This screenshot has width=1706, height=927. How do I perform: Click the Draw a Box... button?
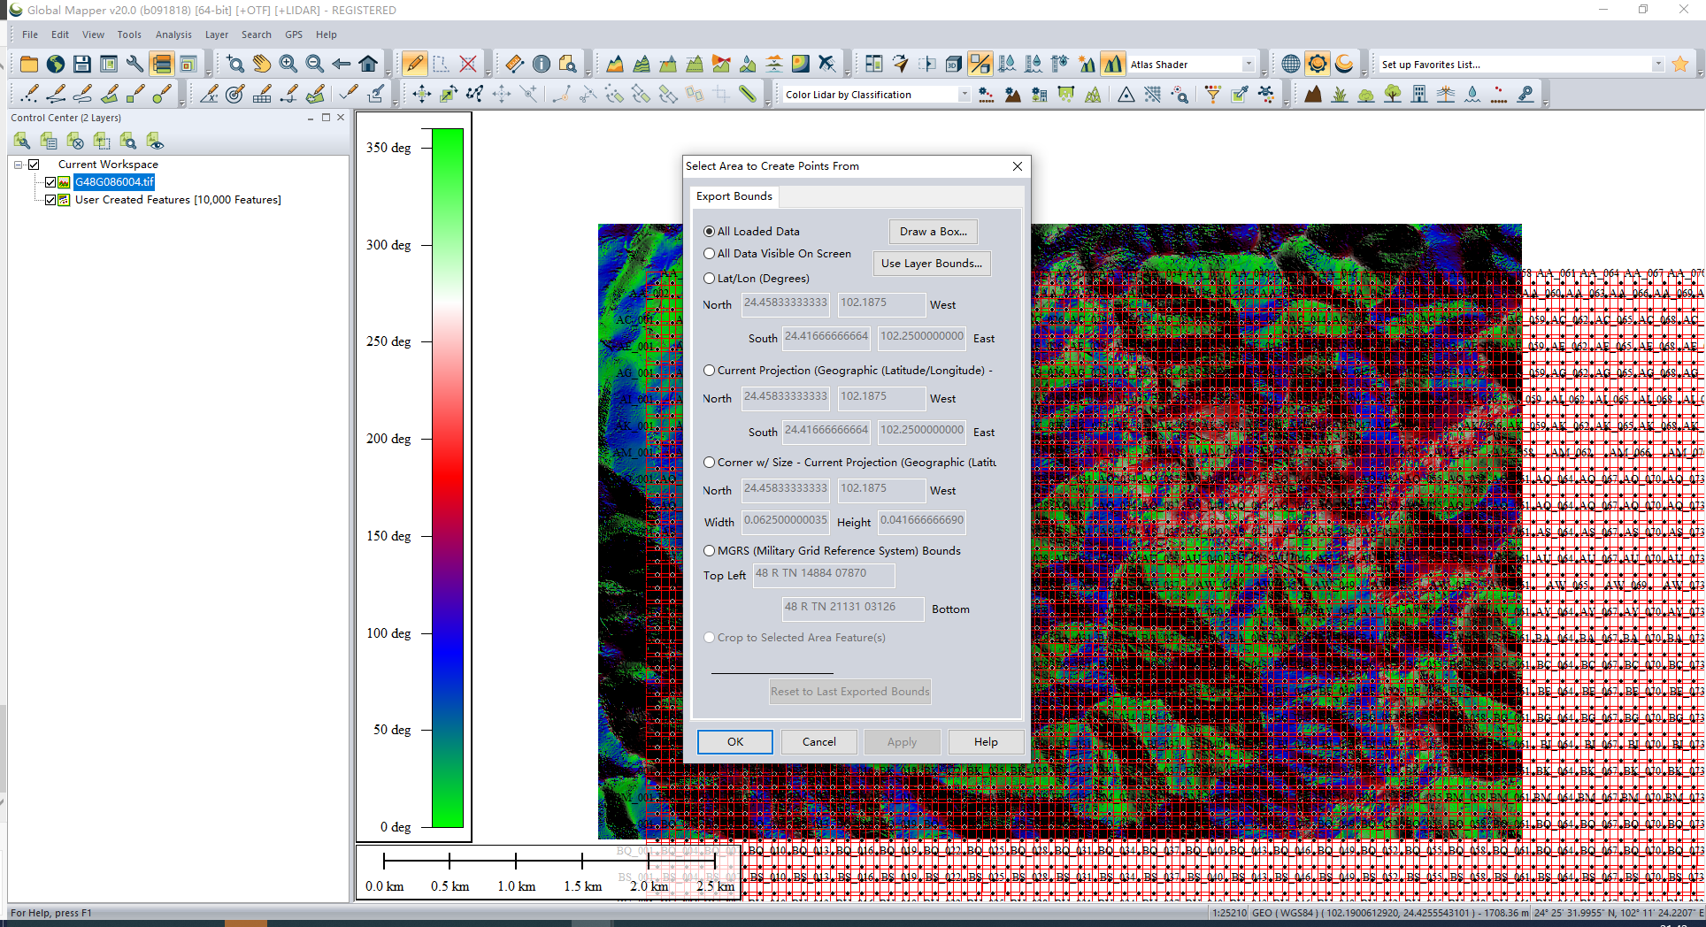tap(933, 231)
